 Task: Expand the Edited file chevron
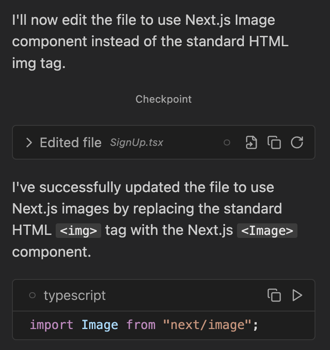tap(29, 142)
